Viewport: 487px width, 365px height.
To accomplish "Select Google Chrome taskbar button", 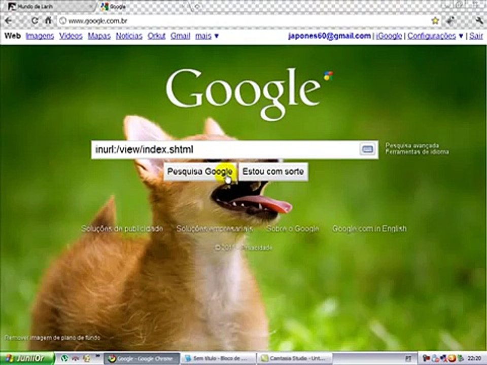I will click(142, 359).
